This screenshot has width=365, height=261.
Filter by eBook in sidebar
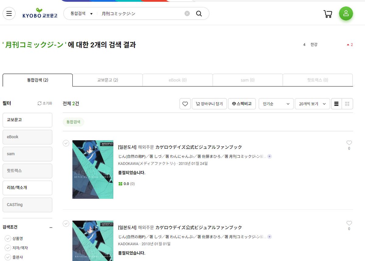click(27, 137)
